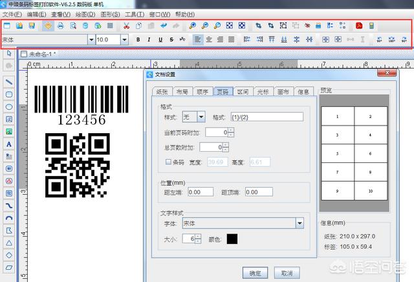Select the Rounded Rectangle drawing tool
414x282 pixels.
[9, 94]
